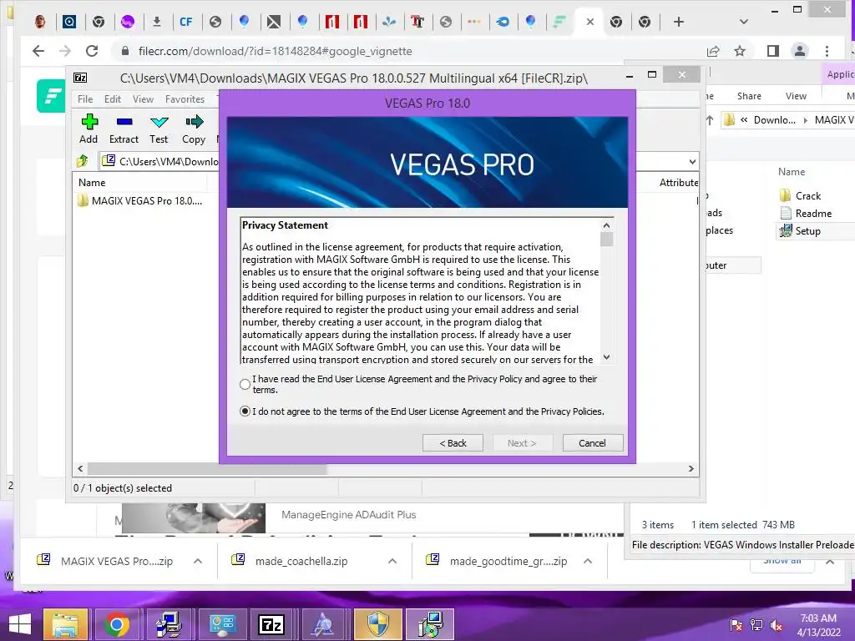Click the network tray icon
The height and width of the screenshot is (641, 855).
756,625
